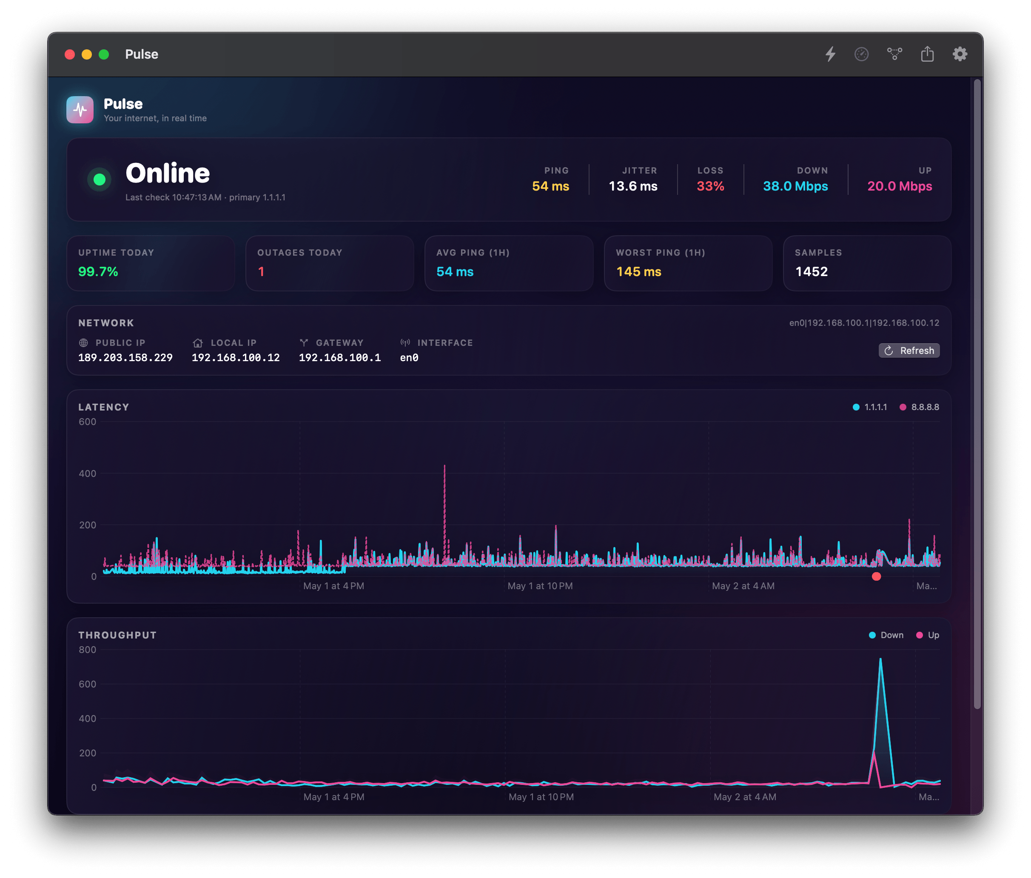
Task: Click the Samples 1452 card
Action: (867, 263)
